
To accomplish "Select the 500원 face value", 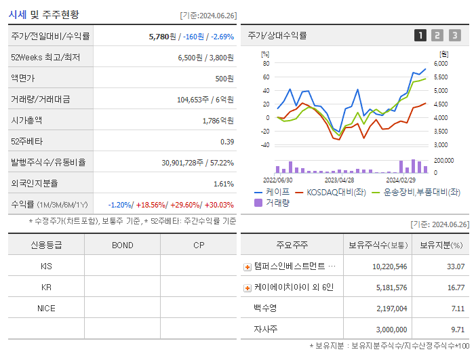I will [224, 79].
